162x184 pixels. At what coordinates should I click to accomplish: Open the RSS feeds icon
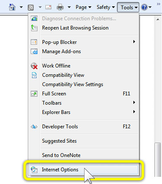point(31,7)
